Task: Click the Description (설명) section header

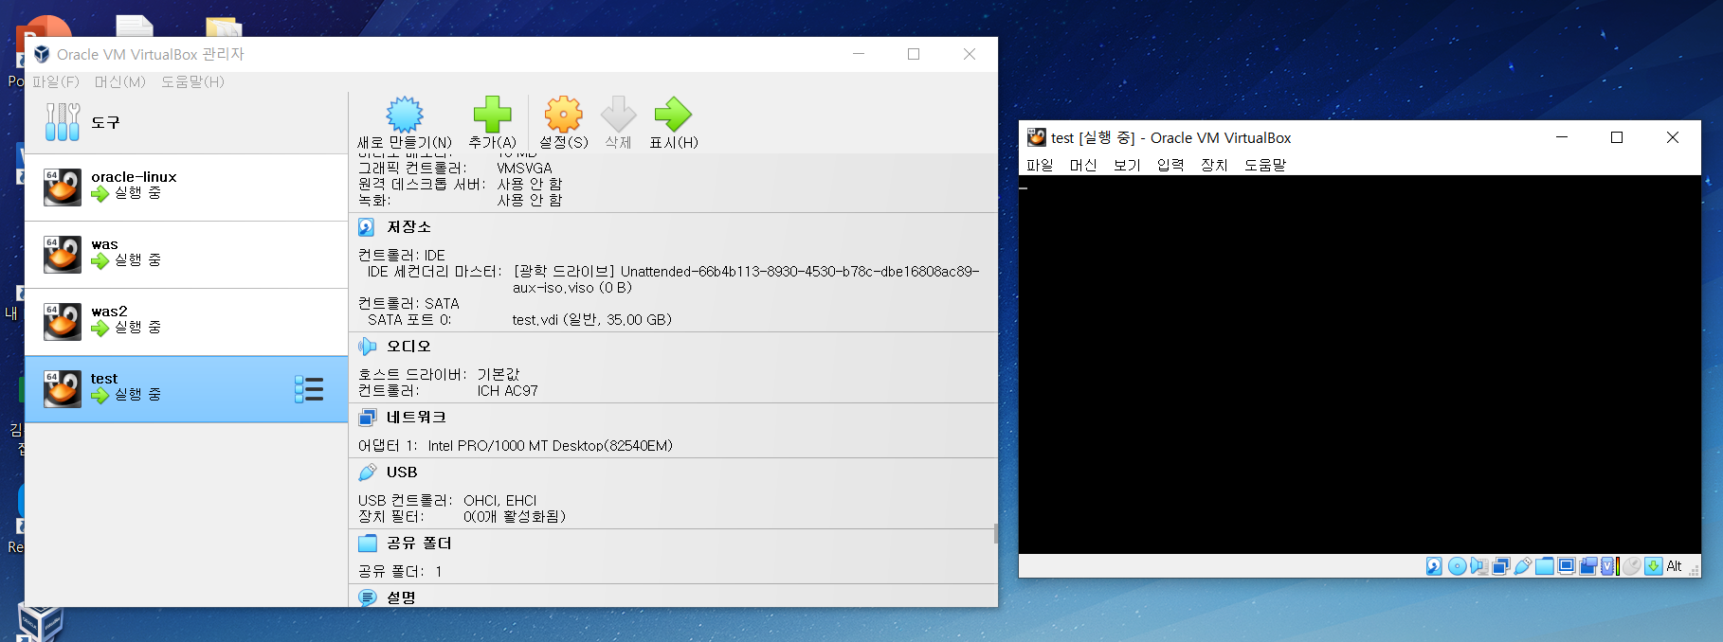Action: (401, 597)
